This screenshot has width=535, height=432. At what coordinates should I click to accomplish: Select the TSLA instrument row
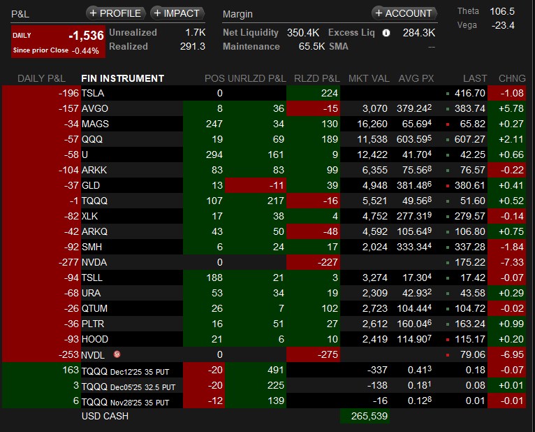coord(264,93)
